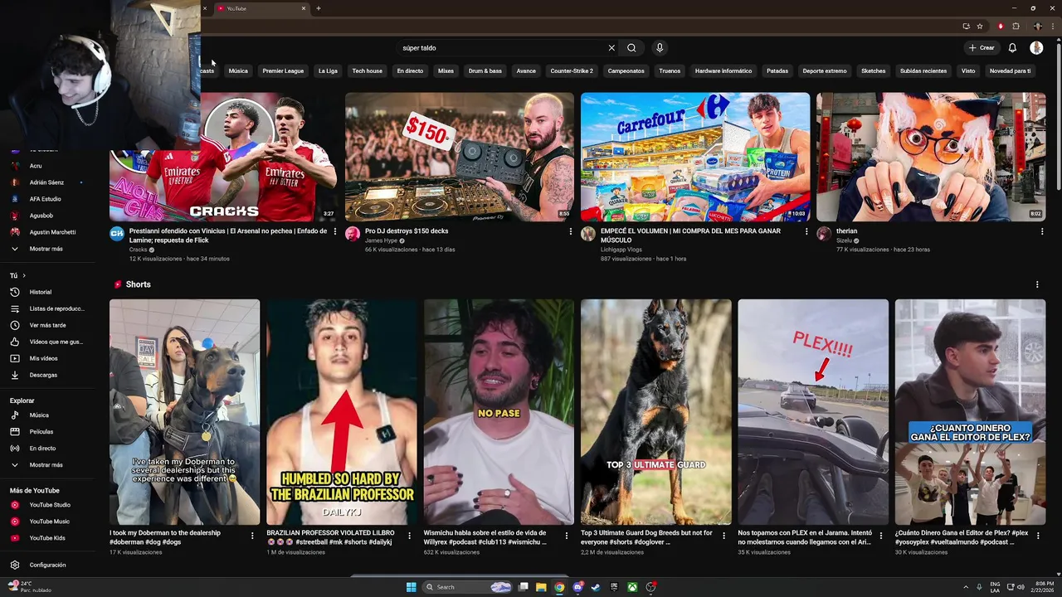
Task: Open the notifications bell
Action: (x=1012, y=48)
